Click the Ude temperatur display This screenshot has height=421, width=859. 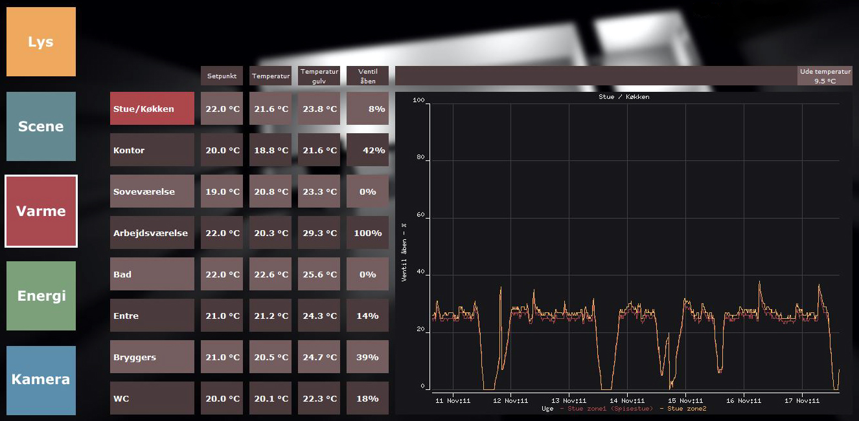coord(825,76)
